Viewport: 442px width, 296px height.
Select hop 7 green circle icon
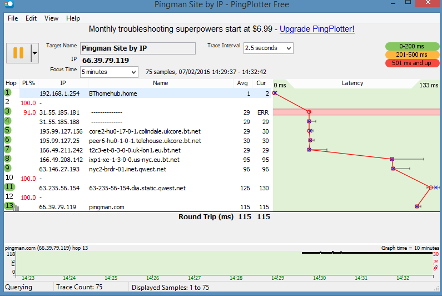tap(8, 149)
